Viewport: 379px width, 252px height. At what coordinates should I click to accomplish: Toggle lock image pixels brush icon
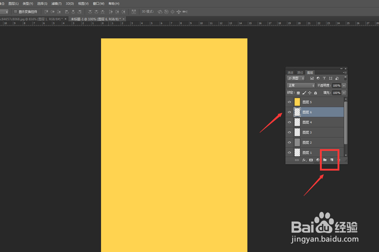(304, 93)
